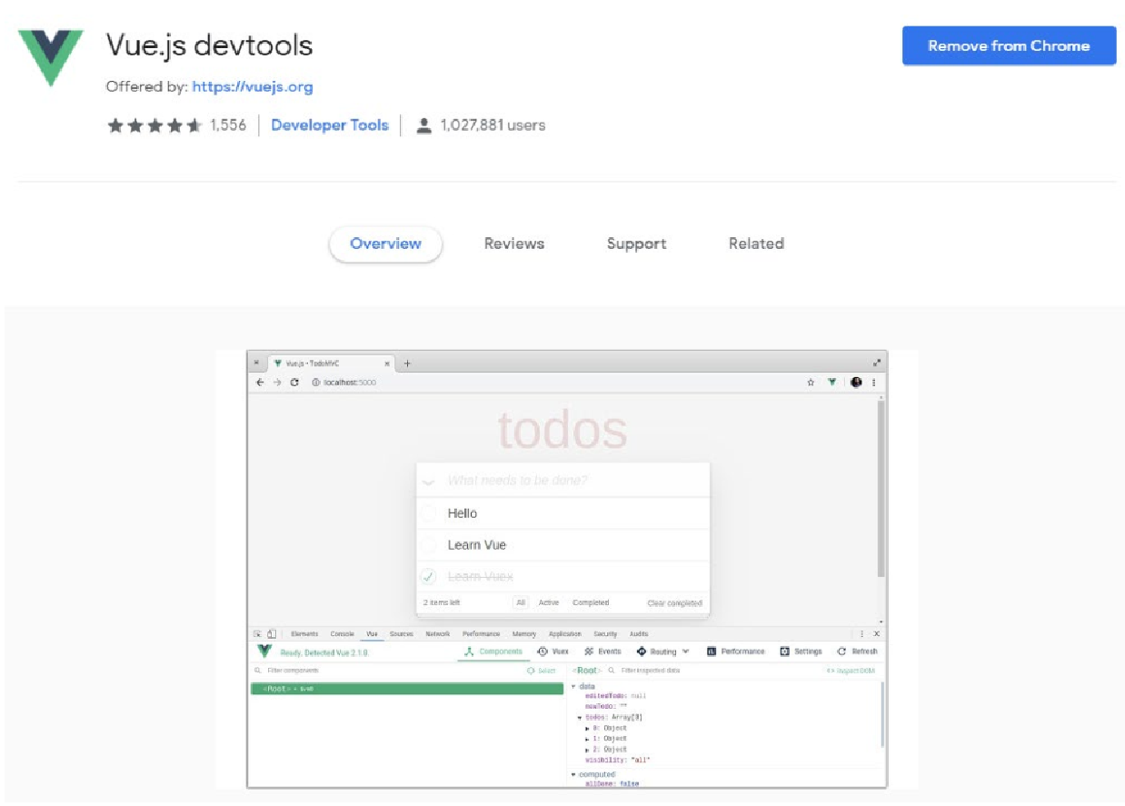The image size is (1125, 806).
Task: Click the Console tab in preview DevTools
Action: click(x=342, y=633)
